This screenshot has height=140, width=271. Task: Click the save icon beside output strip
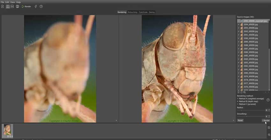pos(269,127)
